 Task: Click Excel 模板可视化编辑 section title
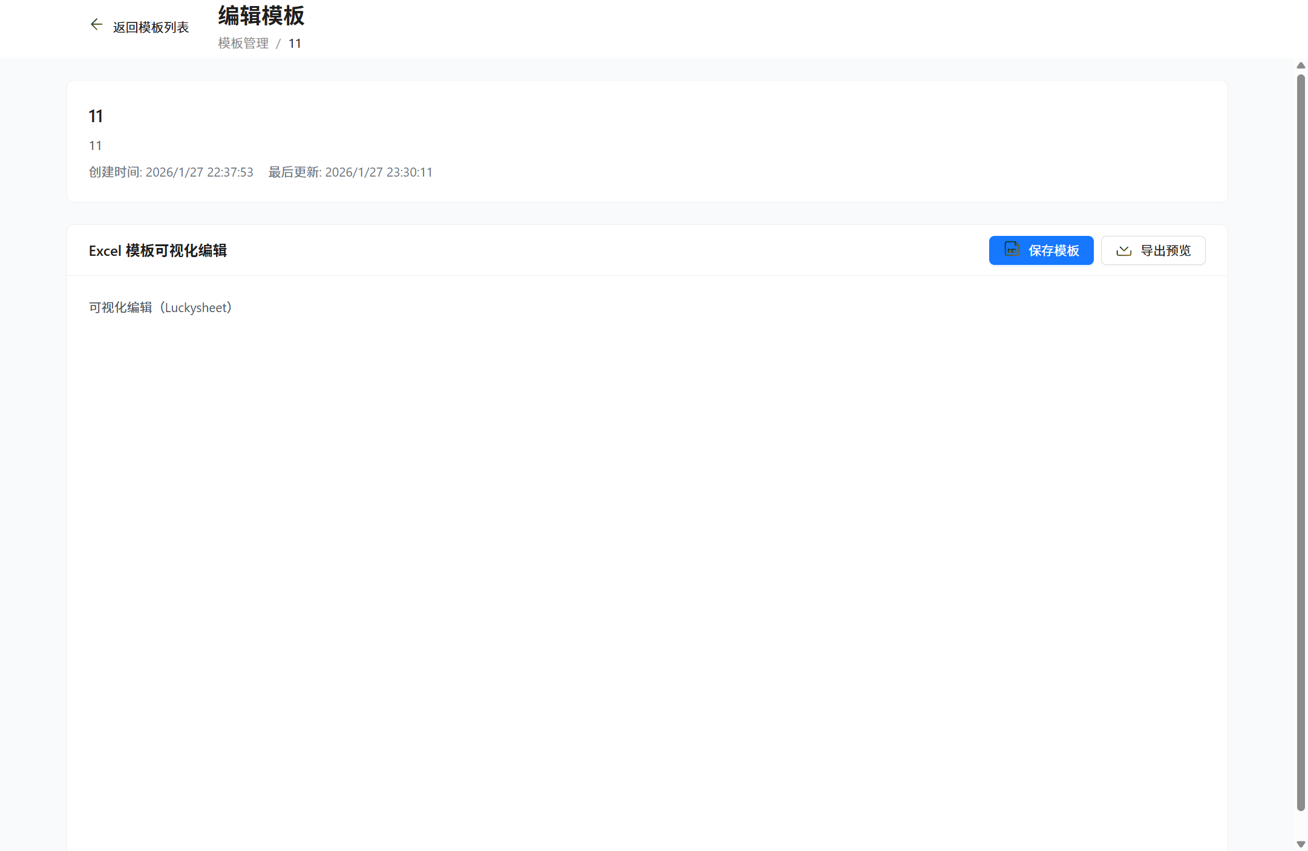coord(158,250)
